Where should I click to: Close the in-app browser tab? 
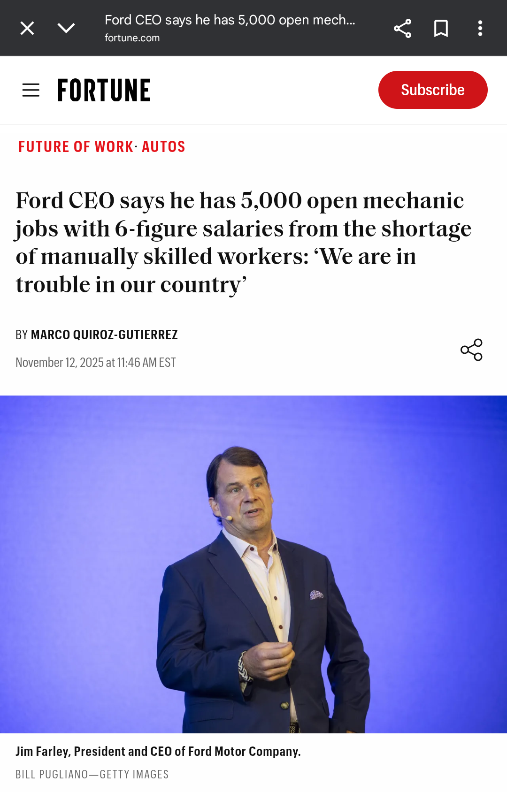[x=27, y=28]
